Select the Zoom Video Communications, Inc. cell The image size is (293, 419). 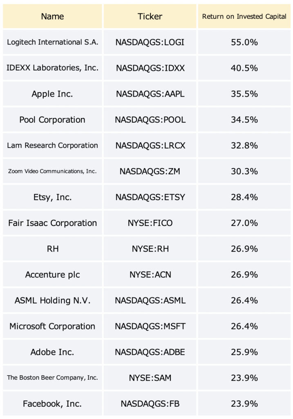coord(52,171)
